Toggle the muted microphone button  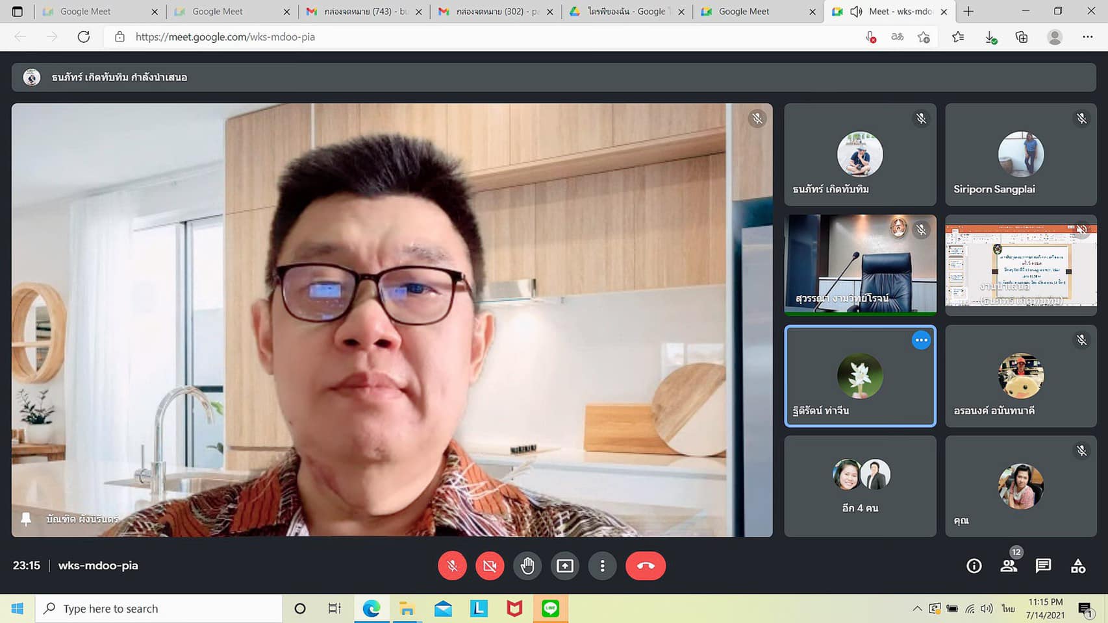[x=452, y=566]
